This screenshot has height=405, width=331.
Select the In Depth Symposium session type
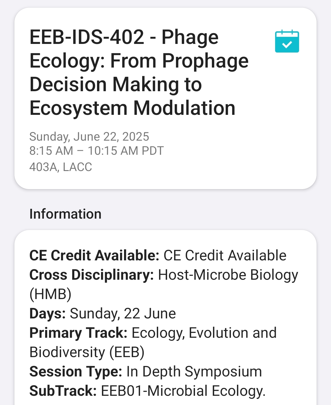pyautogui.click(x=194, y=372)
